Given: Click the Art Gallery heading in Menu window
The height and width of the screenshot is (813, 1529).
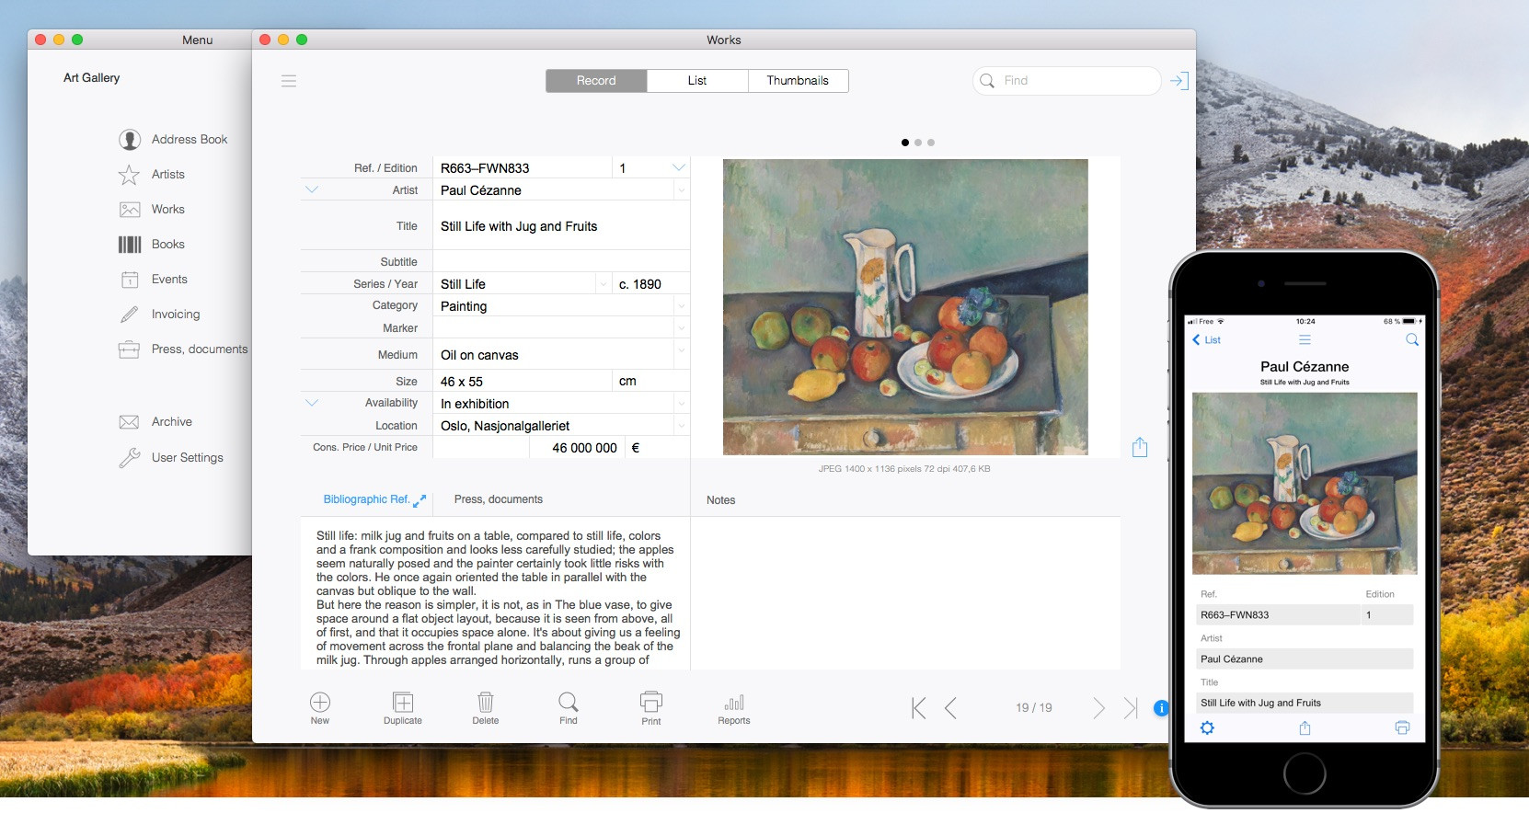Looking at the screenshot, I should click(92, 78).
